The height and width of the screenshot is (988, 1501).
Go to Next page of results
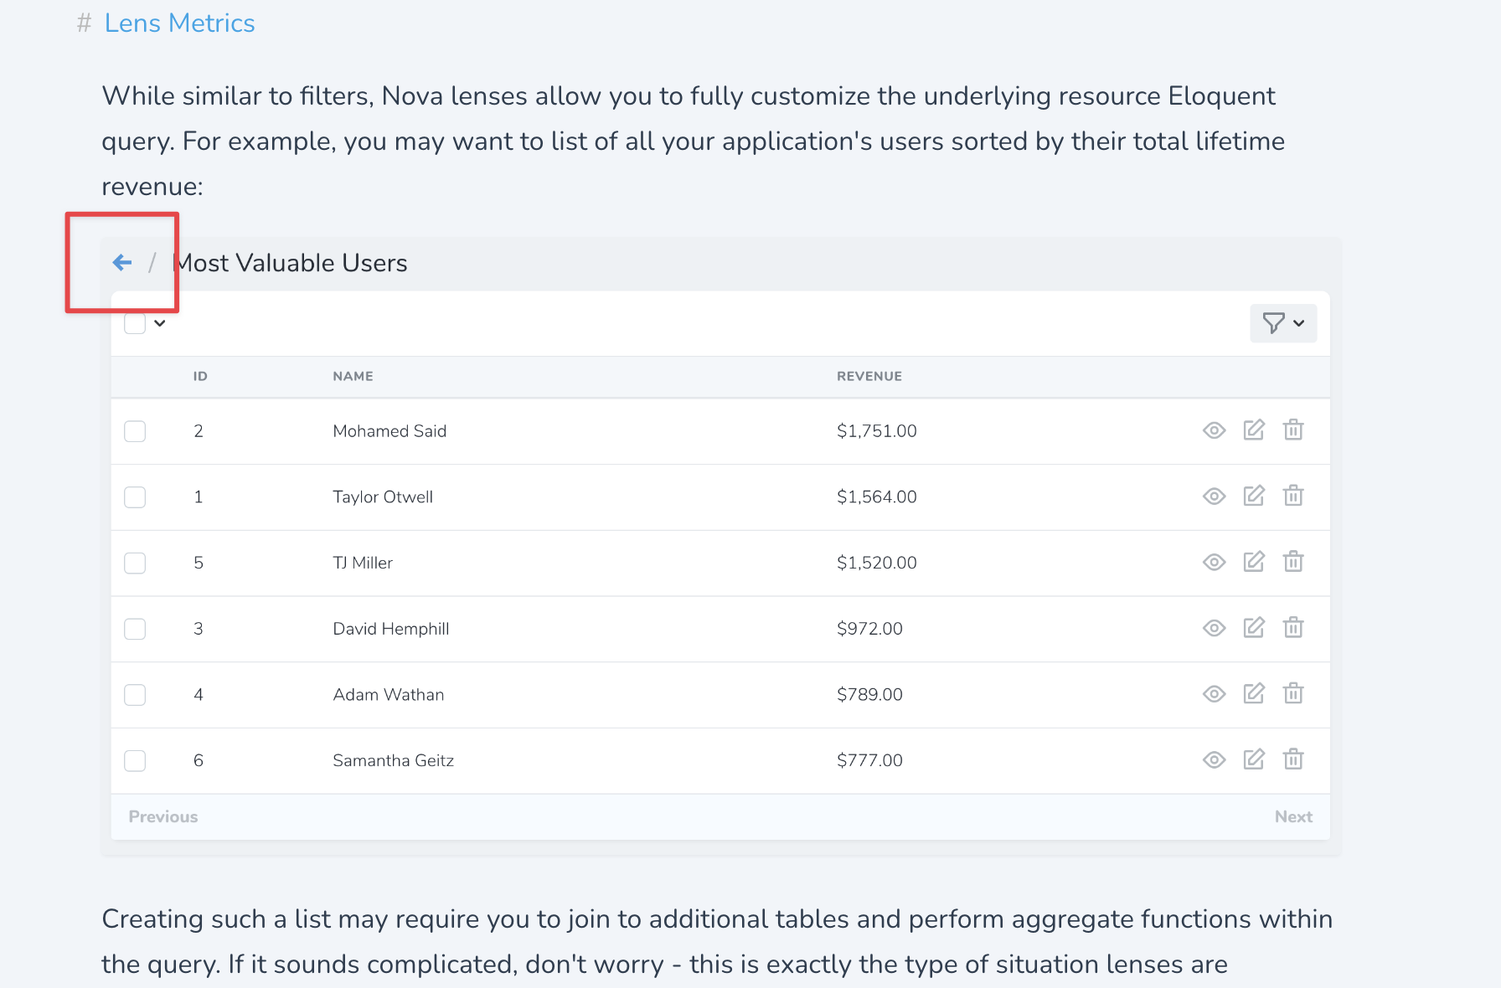pyautogui.click(x=1292, y=816)
